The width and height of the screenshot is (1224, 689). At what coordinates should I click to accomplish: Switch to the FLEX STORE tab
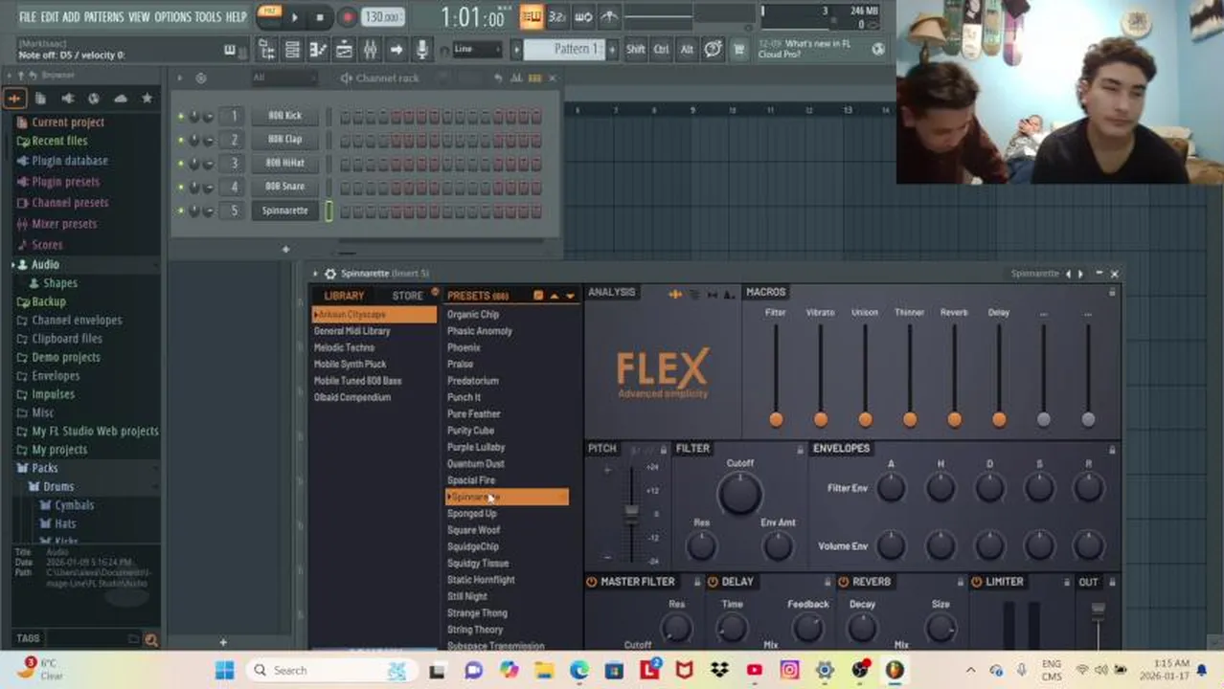[x=407, y=296]
